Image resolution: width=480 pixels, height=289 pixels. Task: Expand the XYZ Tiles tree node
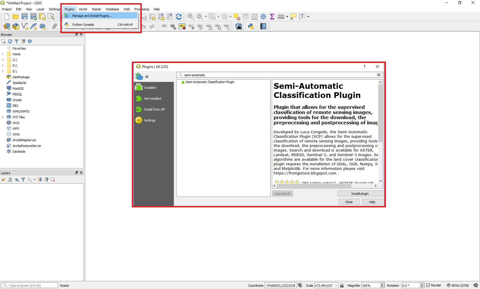3,117
